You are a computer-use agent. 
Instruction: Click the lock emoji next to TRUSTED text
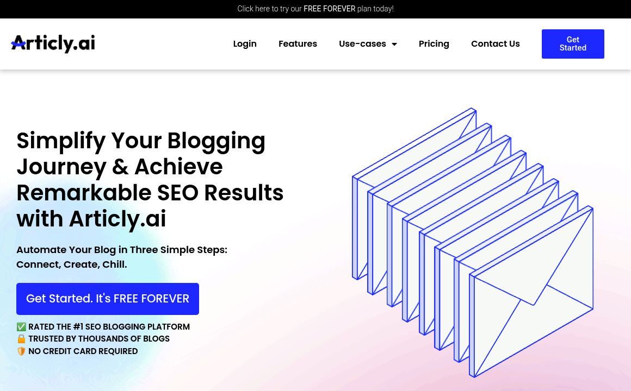(x=21, y=339)
